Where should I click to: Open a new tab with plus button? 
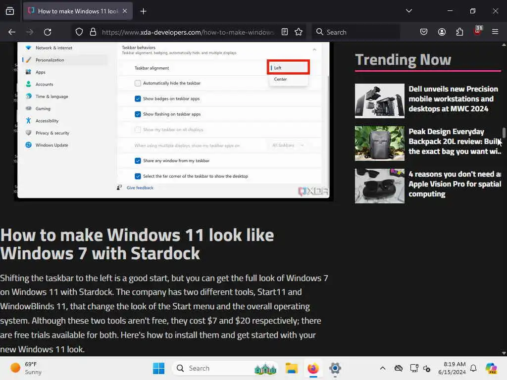click(143, 11)
